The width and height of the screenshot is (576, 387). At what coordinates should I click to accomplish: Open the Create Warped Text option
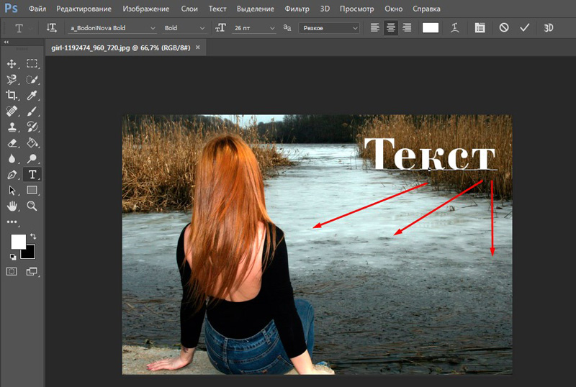click(x=455, y=27)
